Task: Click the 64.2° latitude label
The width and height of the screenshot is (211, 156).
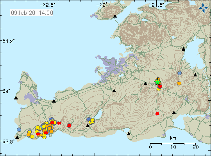Action: click(x=8, y=41)
